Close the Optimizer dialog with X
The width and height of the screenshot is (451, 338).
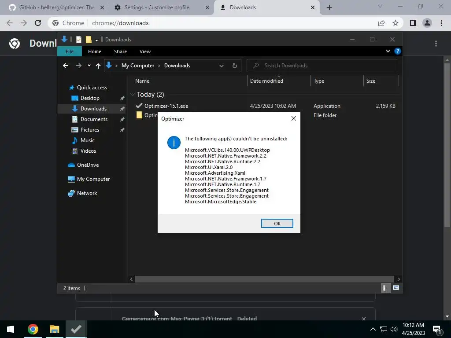click(x=293, y=118)
